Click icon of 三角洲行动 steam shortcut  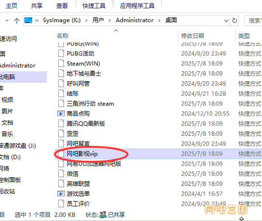coord(61,104)
